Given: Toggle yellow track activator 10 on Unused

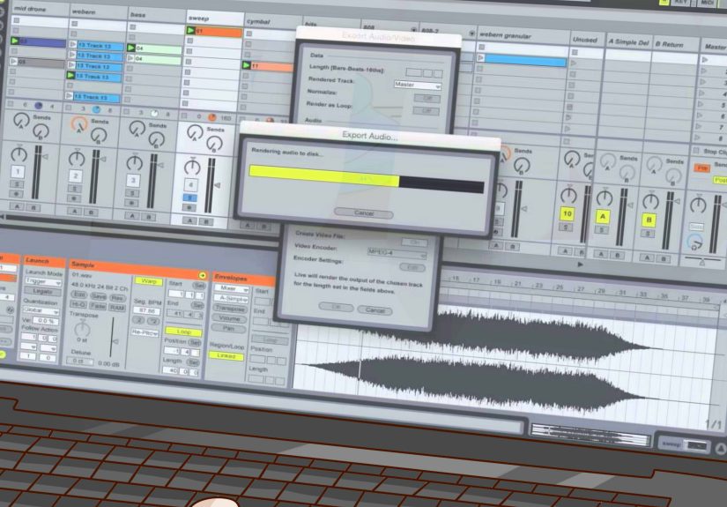Looking at the screenshot, I should 567,214.
